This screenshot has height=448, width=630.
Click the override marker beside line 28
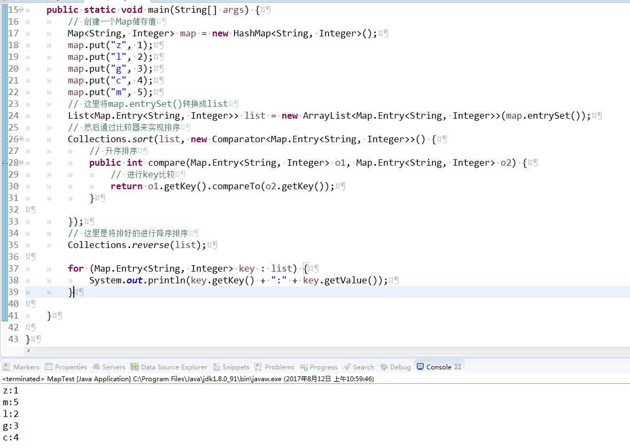click(5, 163)
